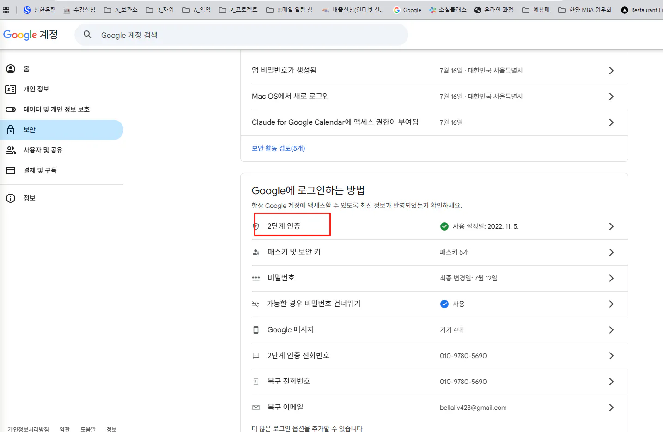Open the browser apps grid icon
The height and width of the screenshot is (432, 663).
click(6, 10)
